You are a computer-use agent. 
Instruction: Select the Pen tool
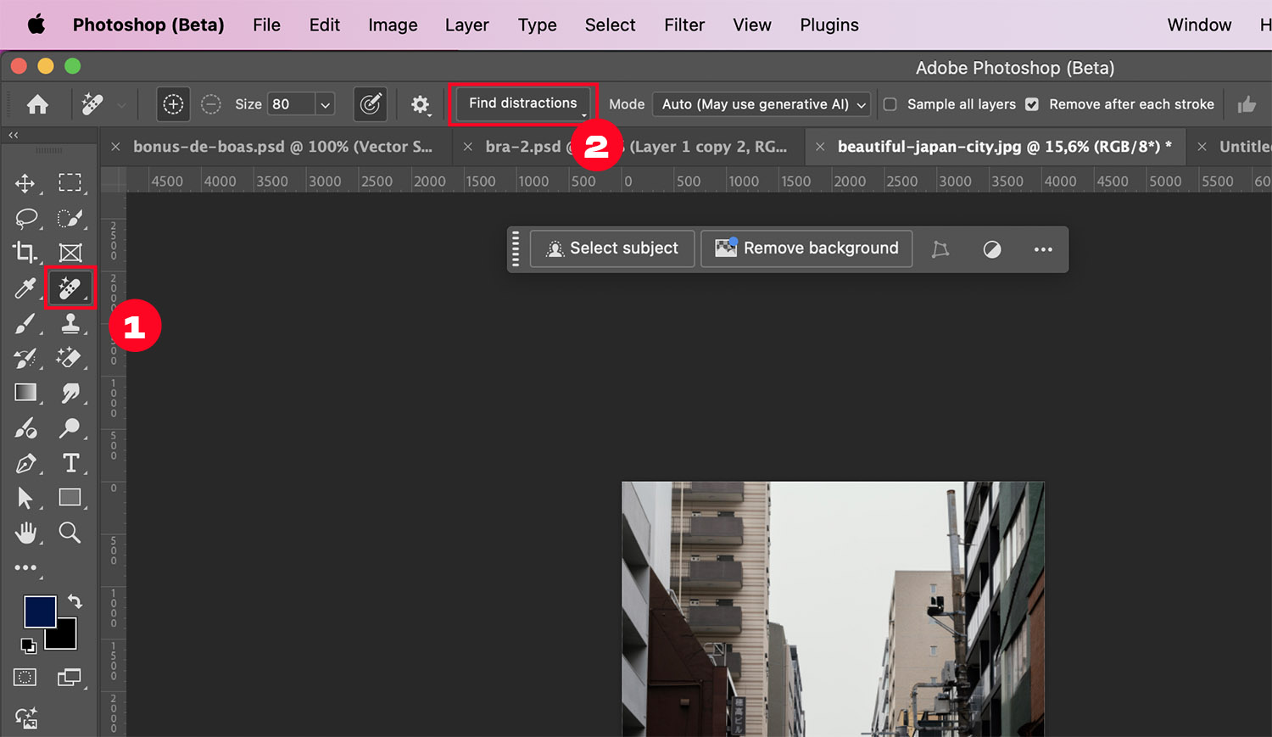(x=25, y=463)
